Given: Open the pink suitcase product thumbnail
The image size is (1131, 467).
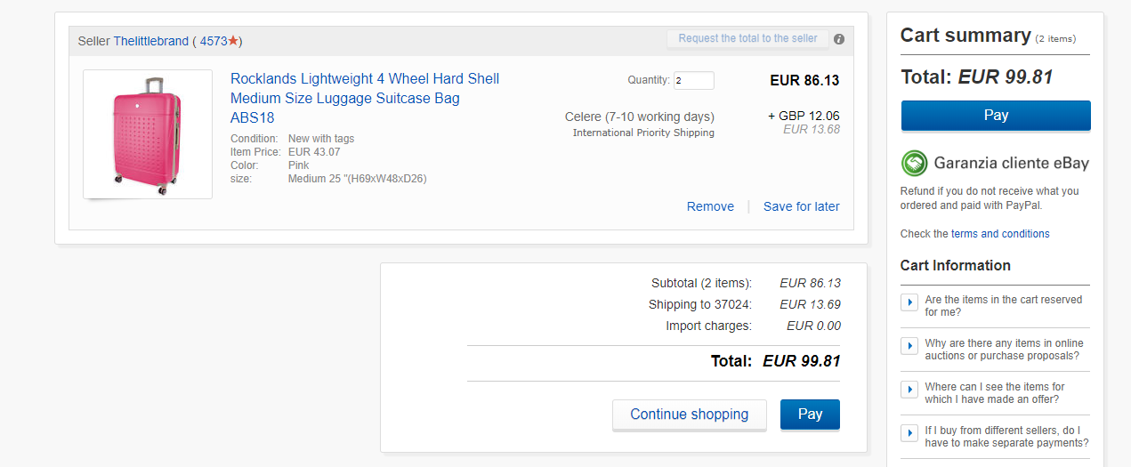Looking at the screenshot, I should click(148, 134).
